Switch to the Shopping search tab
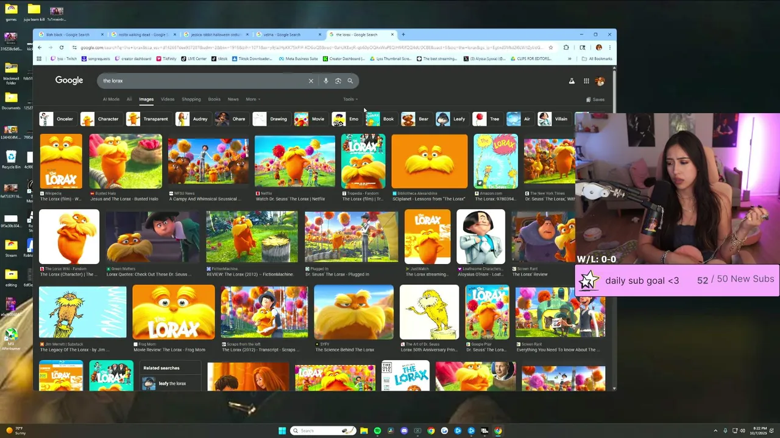The height and width of the screenshot is (438, 780). pos(191,99)
